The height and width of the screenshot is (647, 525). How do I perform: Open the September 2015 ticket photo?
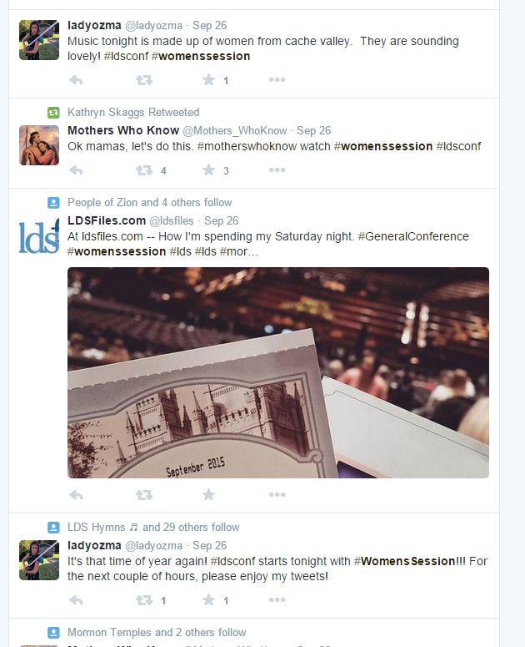278,372
